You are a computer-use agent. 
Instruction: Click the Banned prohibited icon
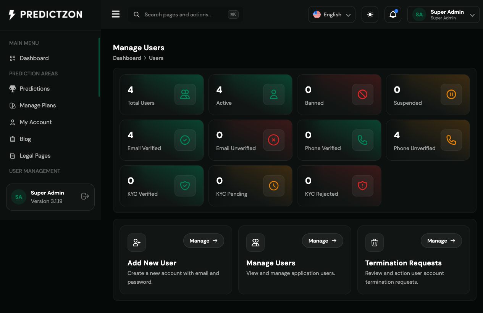(x=362, y=94)
